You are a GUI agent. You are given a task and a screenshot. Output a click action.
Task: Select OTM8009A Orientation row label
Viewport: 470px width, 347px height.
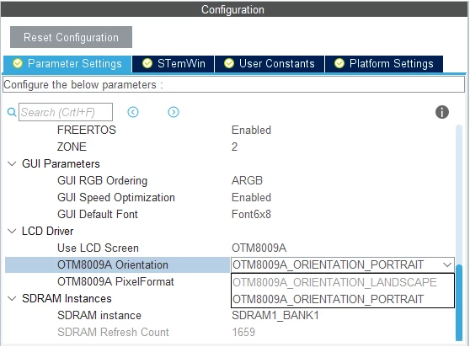pyautogui.click(x=117, y=265)
